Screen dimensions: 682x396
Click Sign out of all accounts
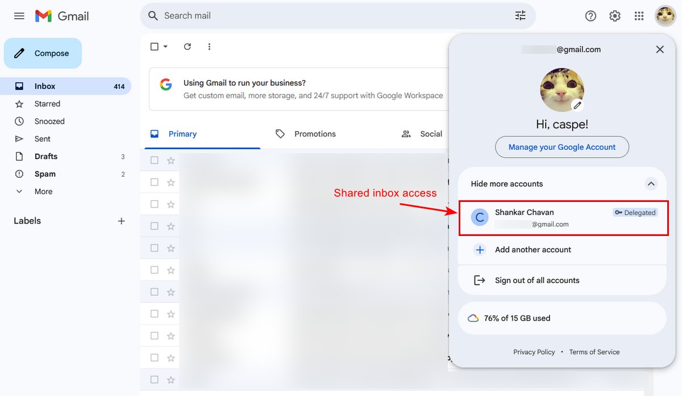tap(562, 280)
